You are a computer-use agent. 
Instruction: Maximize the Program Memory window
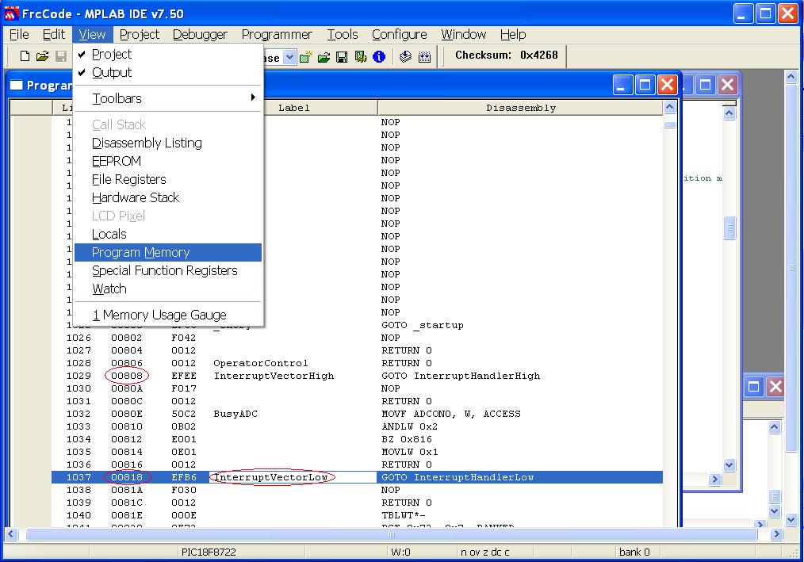pyautogui.click(x=645, y=85)
